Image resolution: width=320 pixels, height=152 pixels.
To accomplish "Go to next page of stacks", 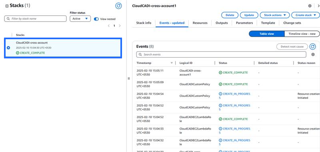I will (x=120, y=26).
